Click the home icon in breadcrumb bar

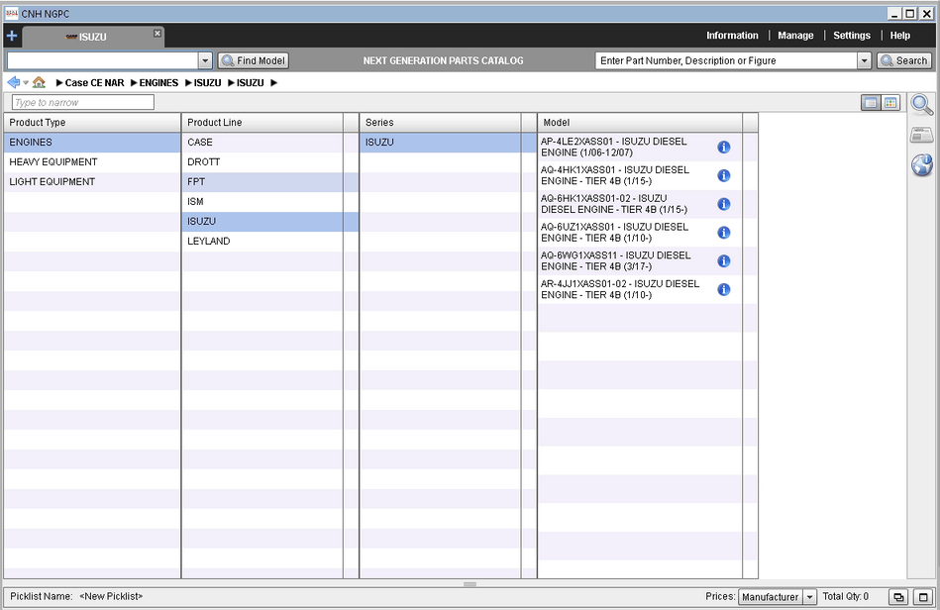(39, 82)
